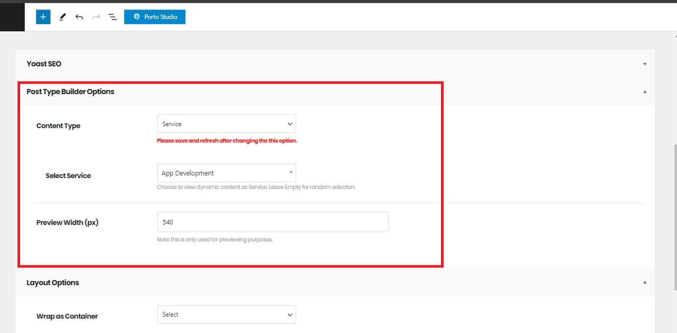This screenshot has width=677, height=333.
Task: Click the red save and refresh warning text
Action: pos(227,141)
